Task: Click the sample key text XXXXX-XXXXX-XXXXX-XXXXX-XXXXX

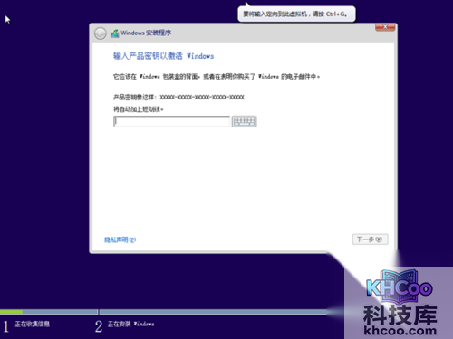Action: pyautogui.click(x=202, y=97)
